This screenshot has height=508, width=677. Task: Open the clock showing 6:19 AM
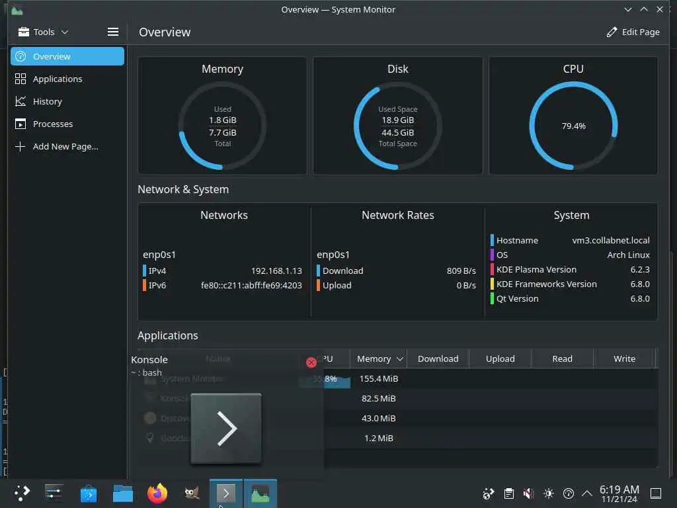[619, 493]
